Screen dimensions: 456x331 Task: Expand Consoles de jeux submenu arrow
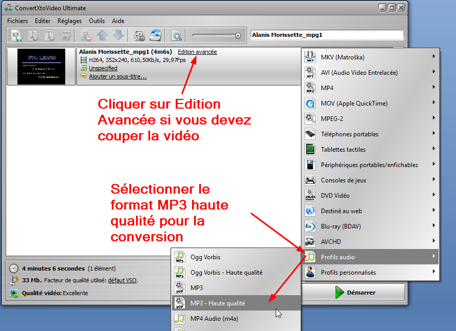pos(433,179)
